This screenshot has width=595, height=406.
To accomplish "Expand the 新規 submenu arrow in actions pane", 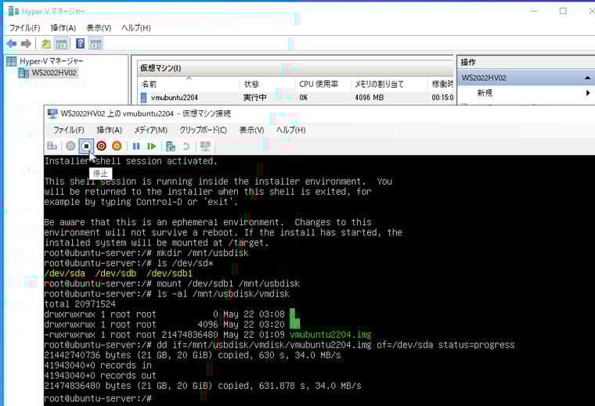I will (x=588, y=93).
